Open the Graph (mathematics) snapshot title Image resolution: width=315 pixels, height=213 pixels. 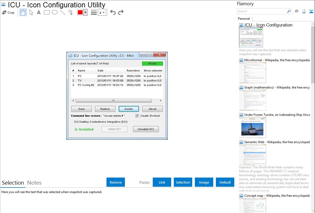point(277,87)
